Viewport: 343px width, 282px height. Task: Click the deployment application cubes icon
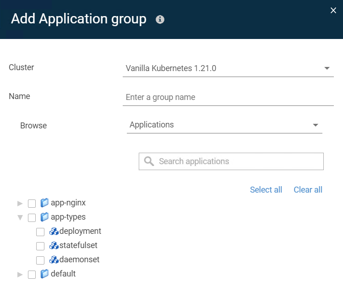coord(54,231)
